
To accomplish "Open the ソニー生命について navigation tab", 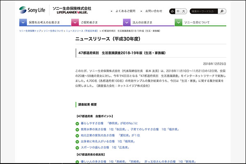I will coord(201,22).
